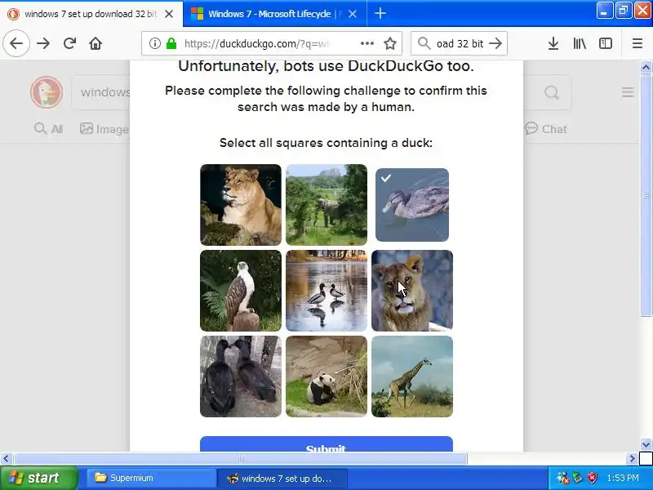The width and height of the screenshot is (653, 490).
Task: Open the All results tab
Action: pyautogui.click(x=48, y=129)
